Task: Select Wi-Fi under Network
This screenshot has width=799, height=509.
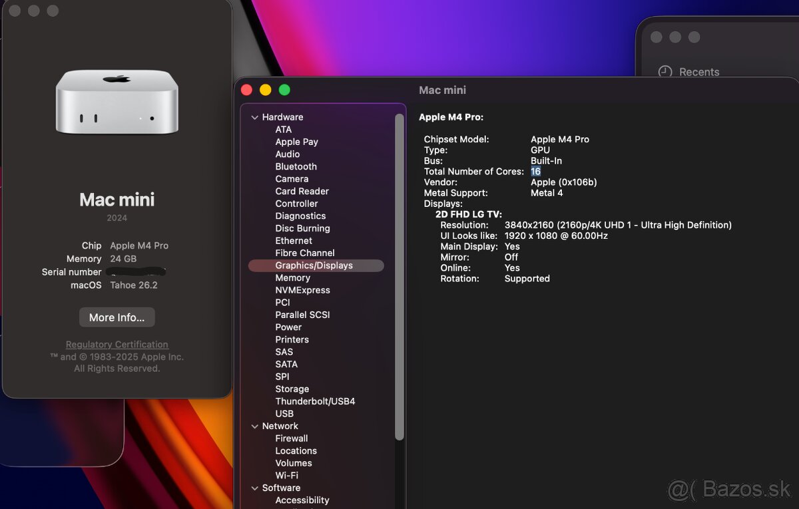Action: click(x=287, y=475)
